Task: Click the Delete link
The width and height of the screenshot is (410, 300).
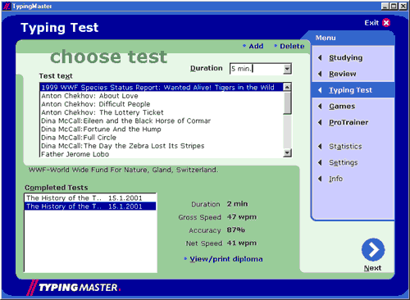Action: pyautogui.click(x=292, y=46)
